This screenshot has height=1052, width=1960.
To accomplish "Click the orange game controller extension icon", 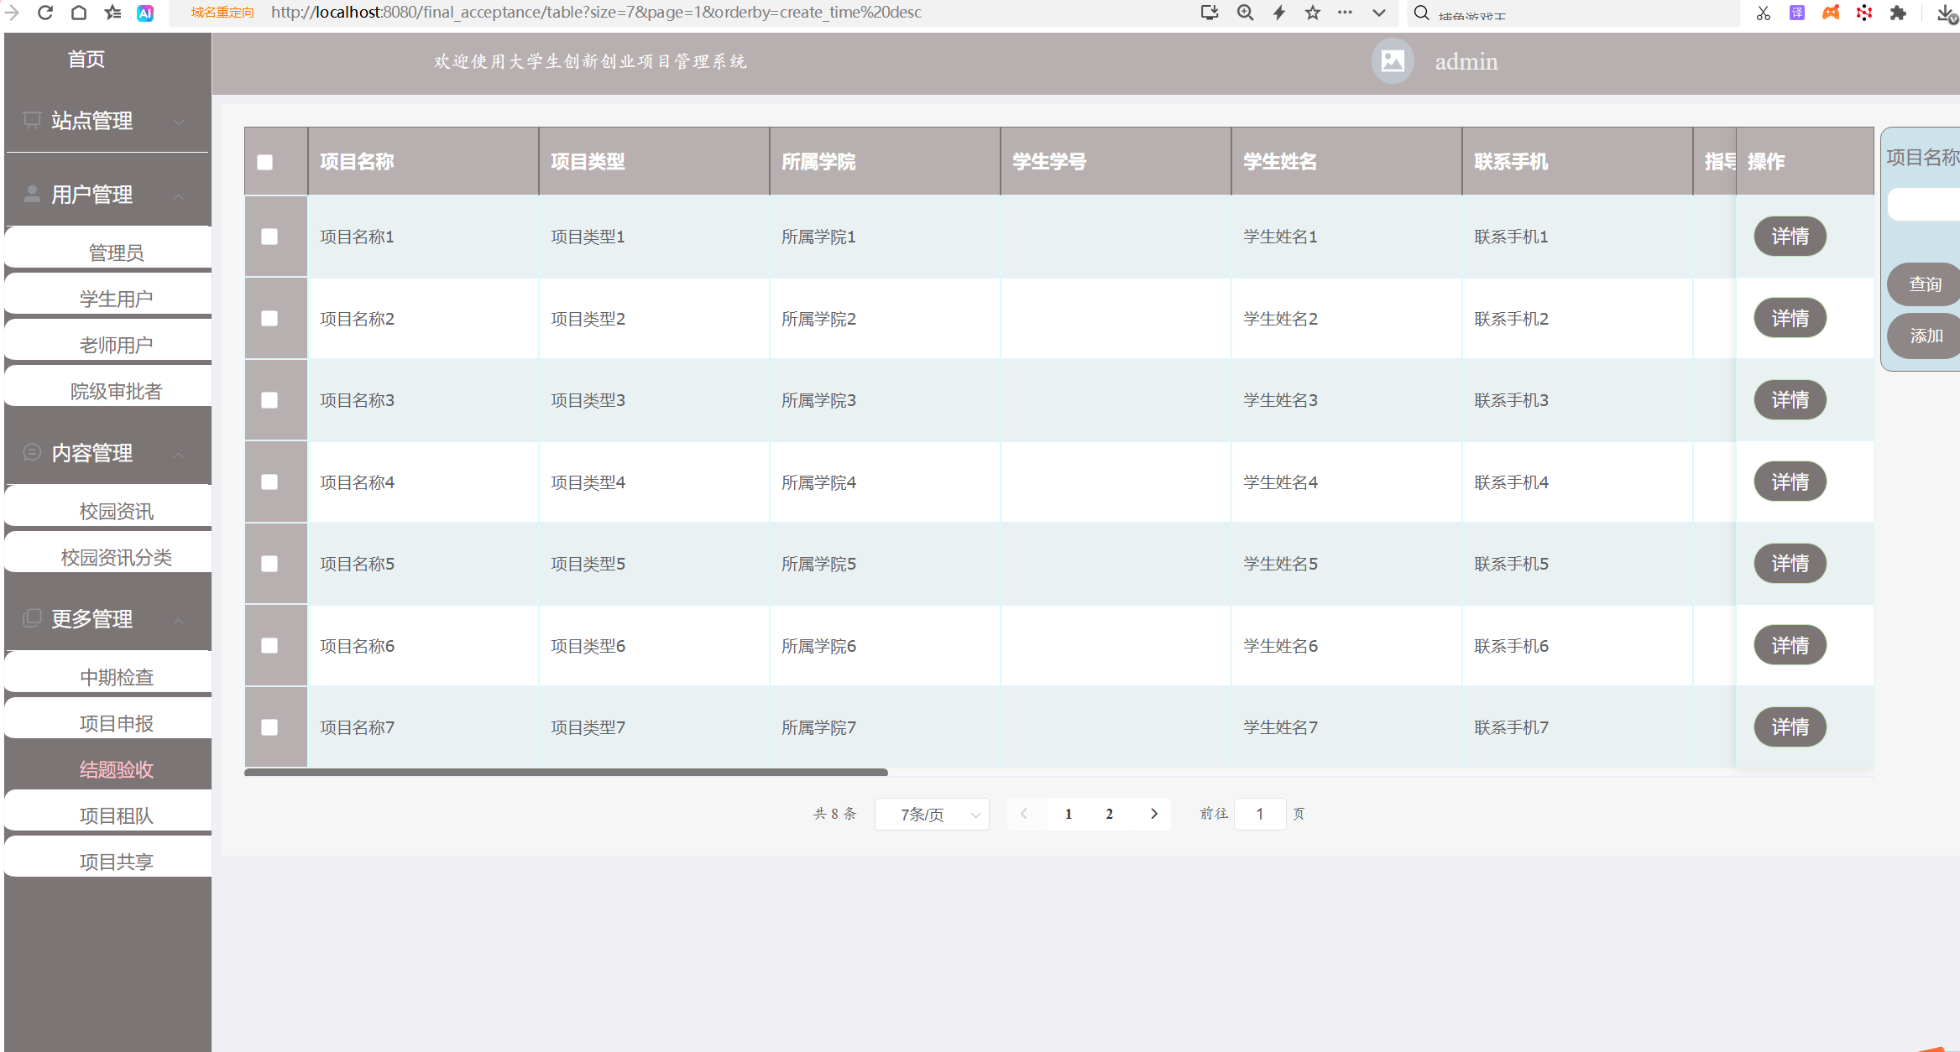I will [x=1831, y=13].
